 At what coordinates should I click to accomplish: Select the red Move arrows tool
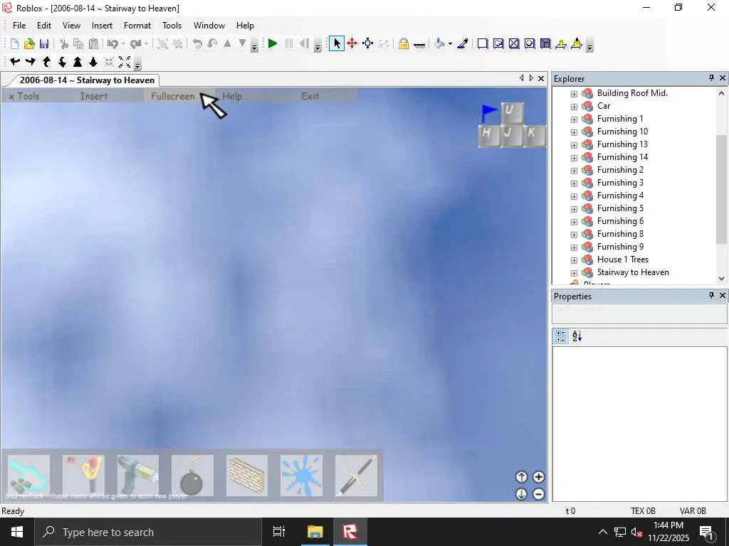[x=352, y=43]
